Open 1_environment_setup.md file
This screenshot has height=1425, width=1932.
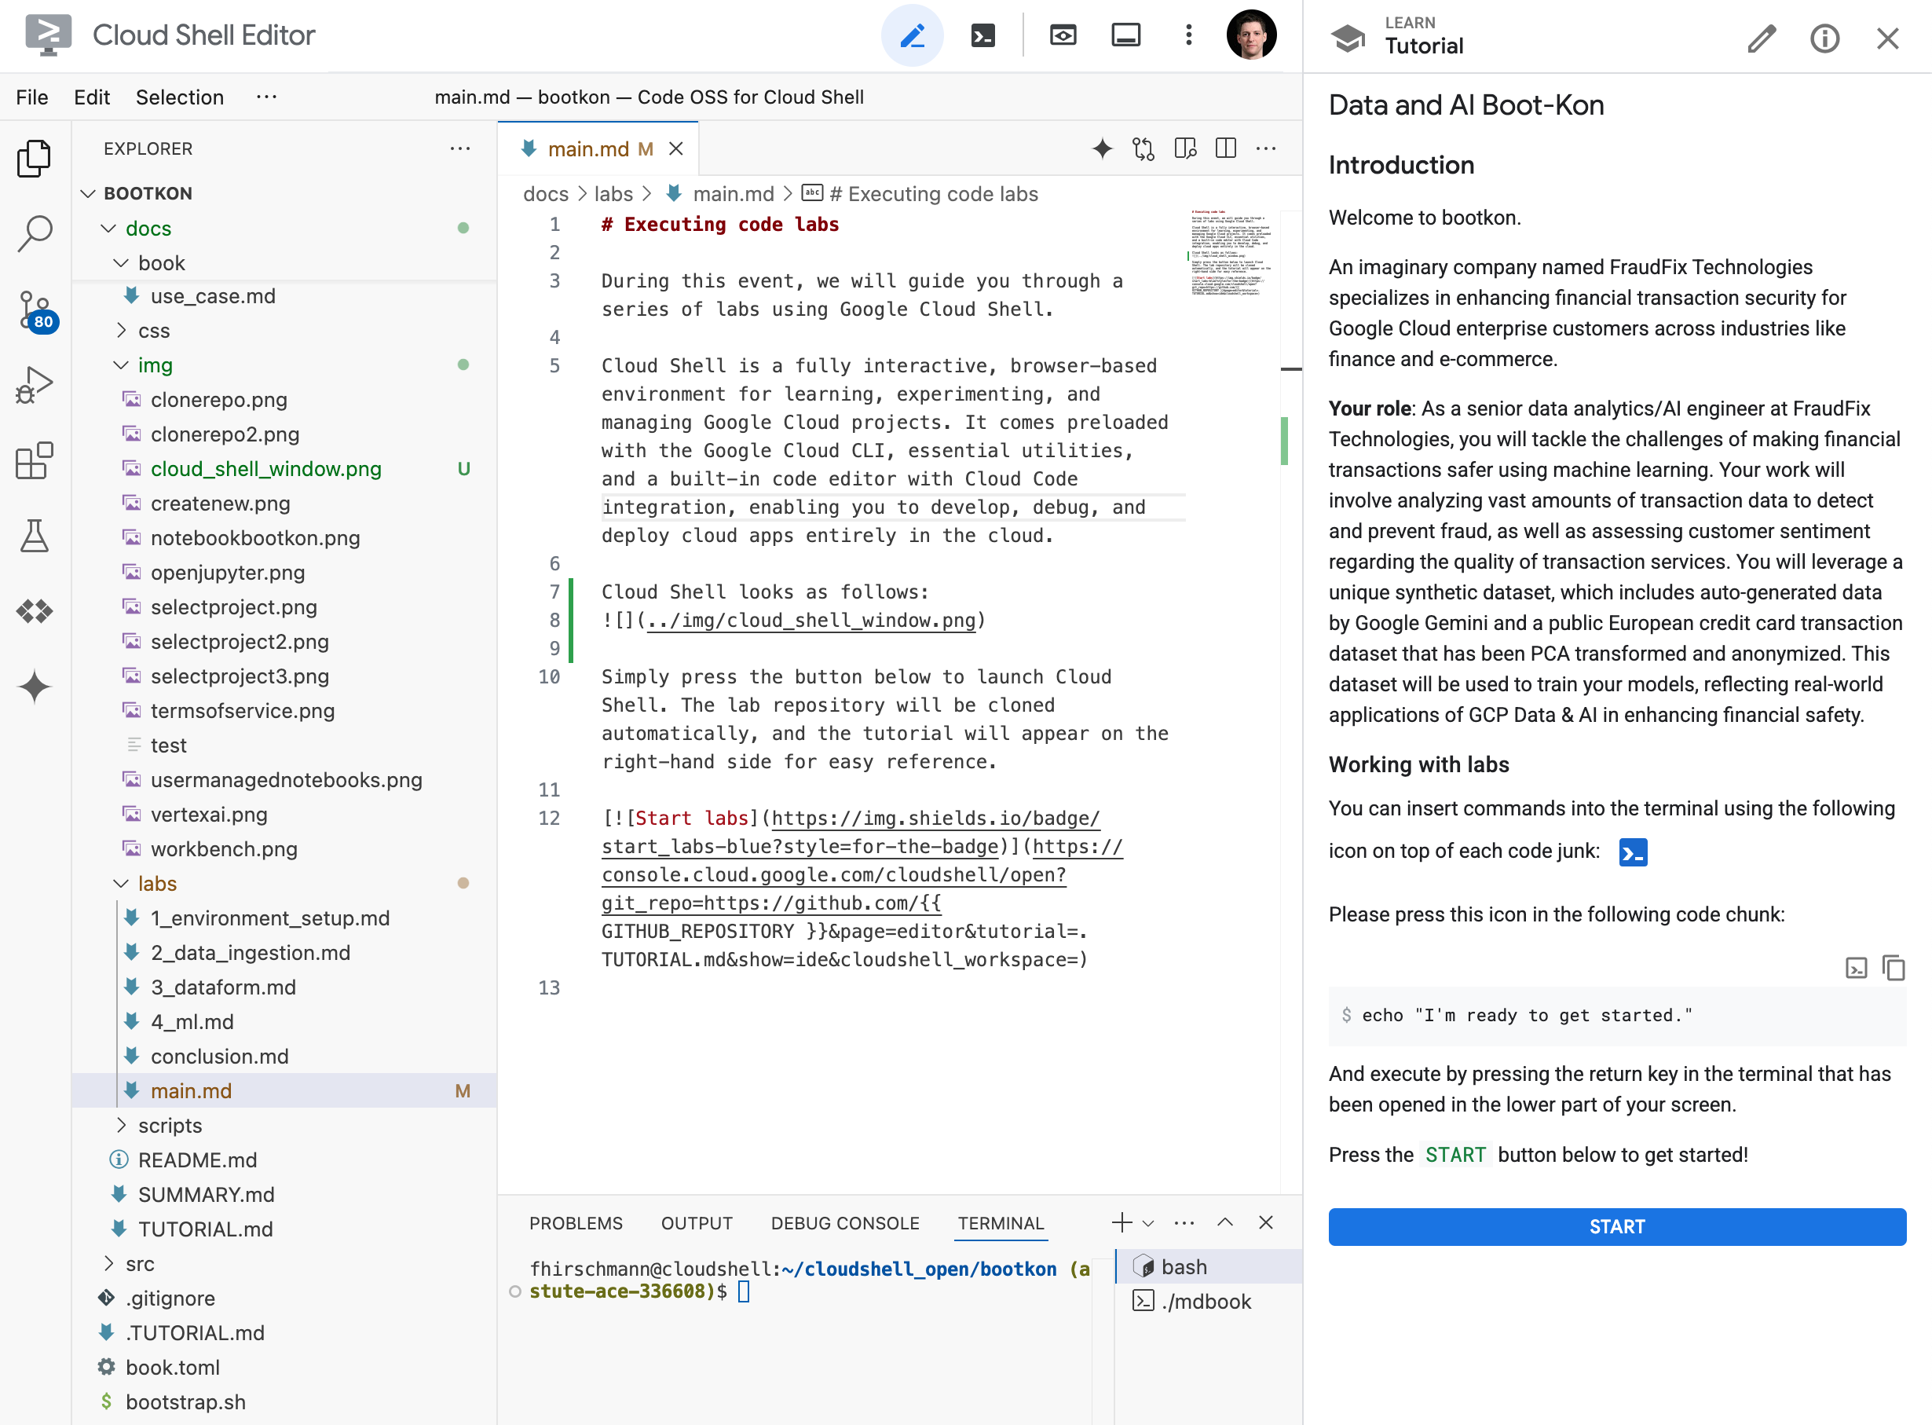284,918
